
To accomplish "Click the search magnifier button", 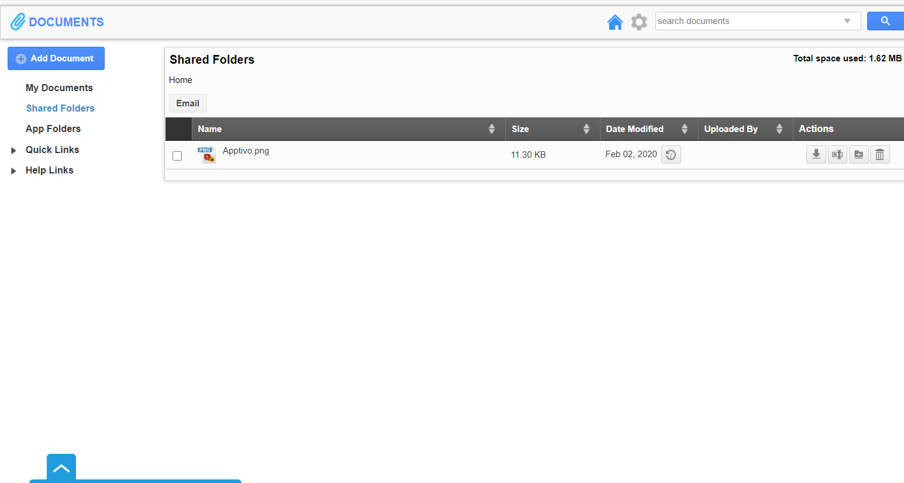I will coord(885,20).
